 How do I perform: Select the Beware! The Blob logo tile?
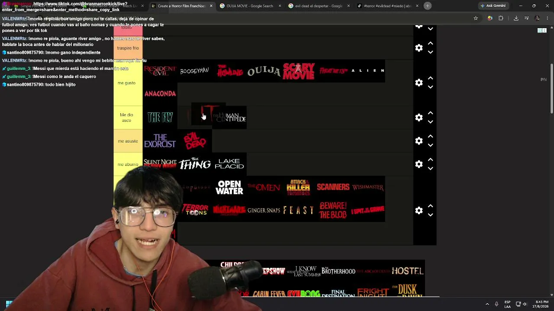(x=333, y=210)
